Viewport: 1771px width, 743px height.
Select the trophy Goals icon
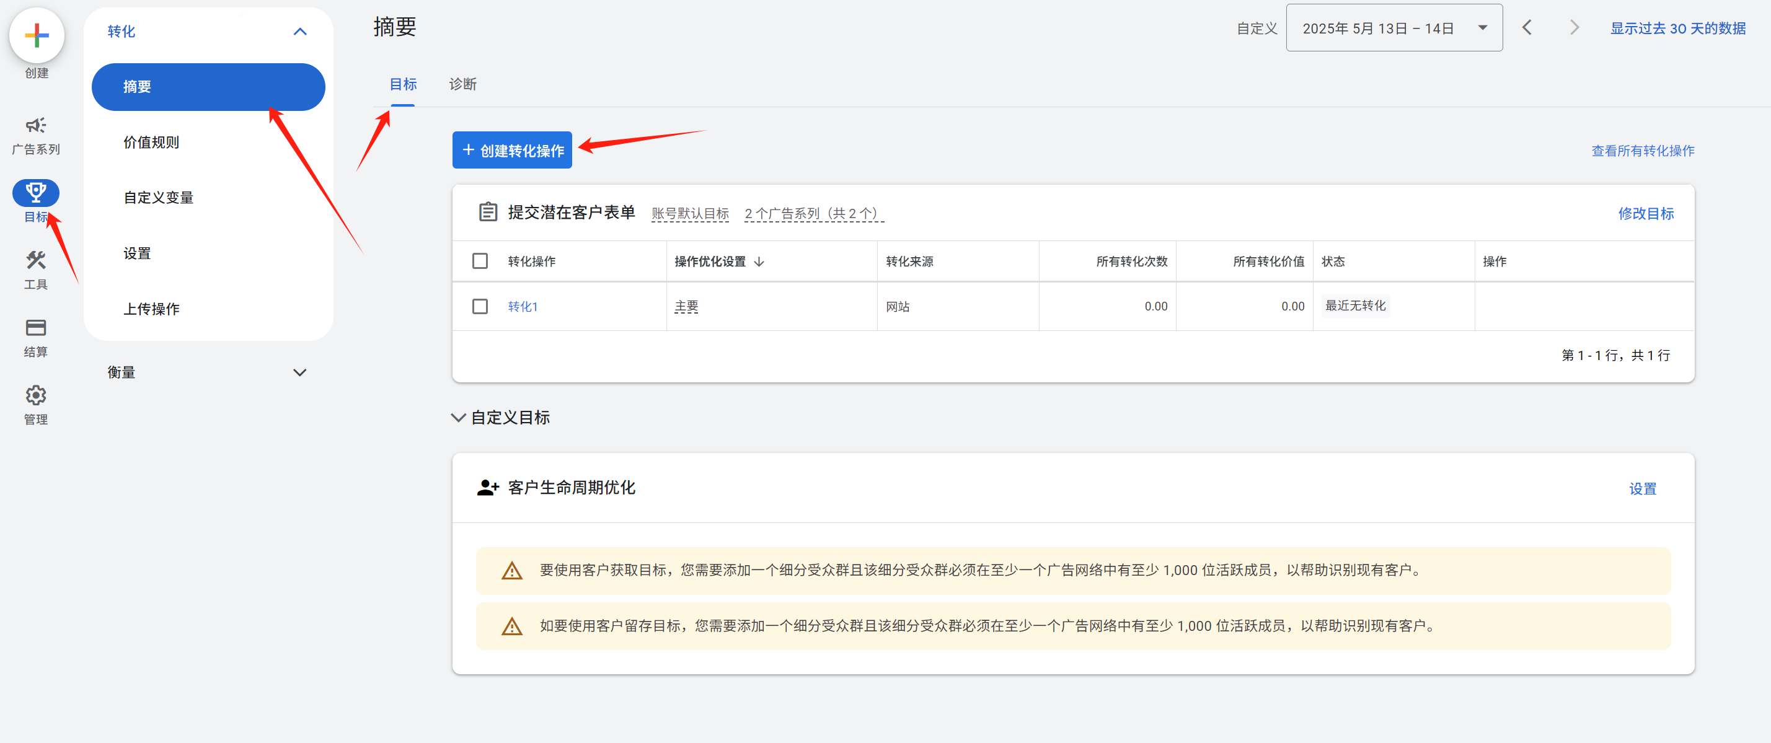click(36, 193)
